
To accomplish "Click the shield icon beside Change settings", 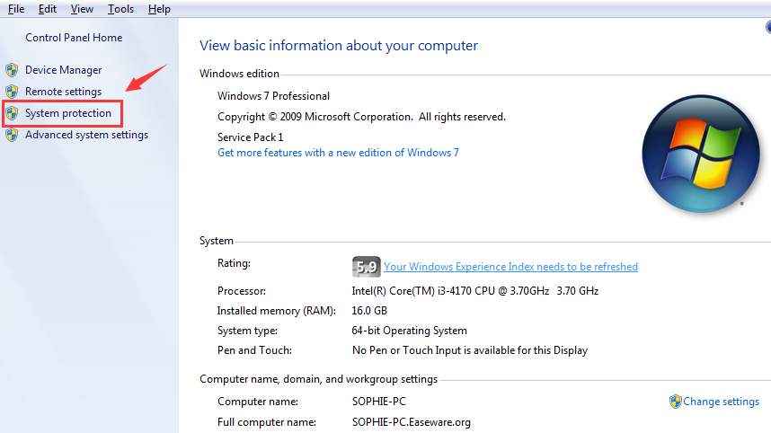I will click(x=676, y=402).
